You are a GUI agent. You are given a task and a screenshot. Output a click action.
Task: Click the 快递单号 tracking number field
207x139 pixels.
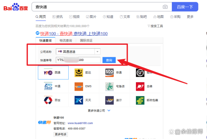[78, 60]
